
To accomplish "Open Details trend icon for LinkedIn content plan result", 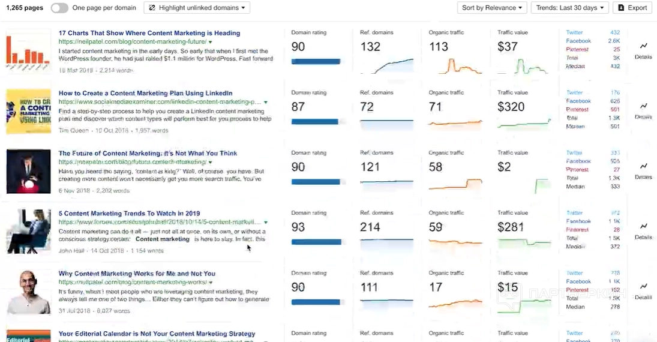I will point(643,106).
